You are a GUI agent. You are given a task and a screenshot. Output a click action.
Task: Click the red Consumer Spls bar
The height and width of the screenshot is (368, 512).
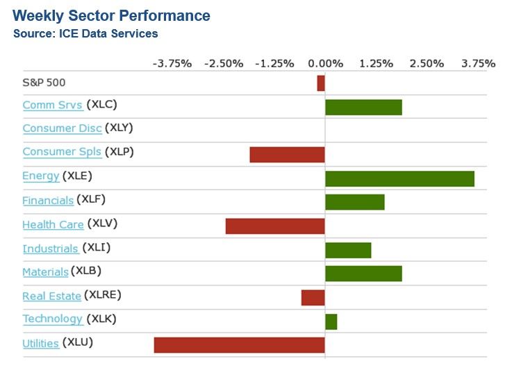coord(287,154)
